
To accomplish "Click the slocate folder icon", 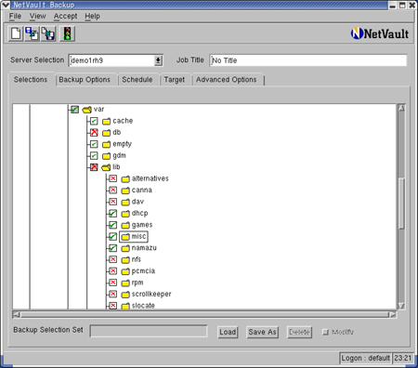I will pos(125,306).
